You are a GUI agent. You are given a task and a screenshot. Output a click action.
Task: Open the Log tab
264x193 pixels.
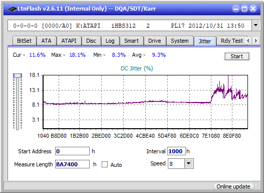click(110, 41)
